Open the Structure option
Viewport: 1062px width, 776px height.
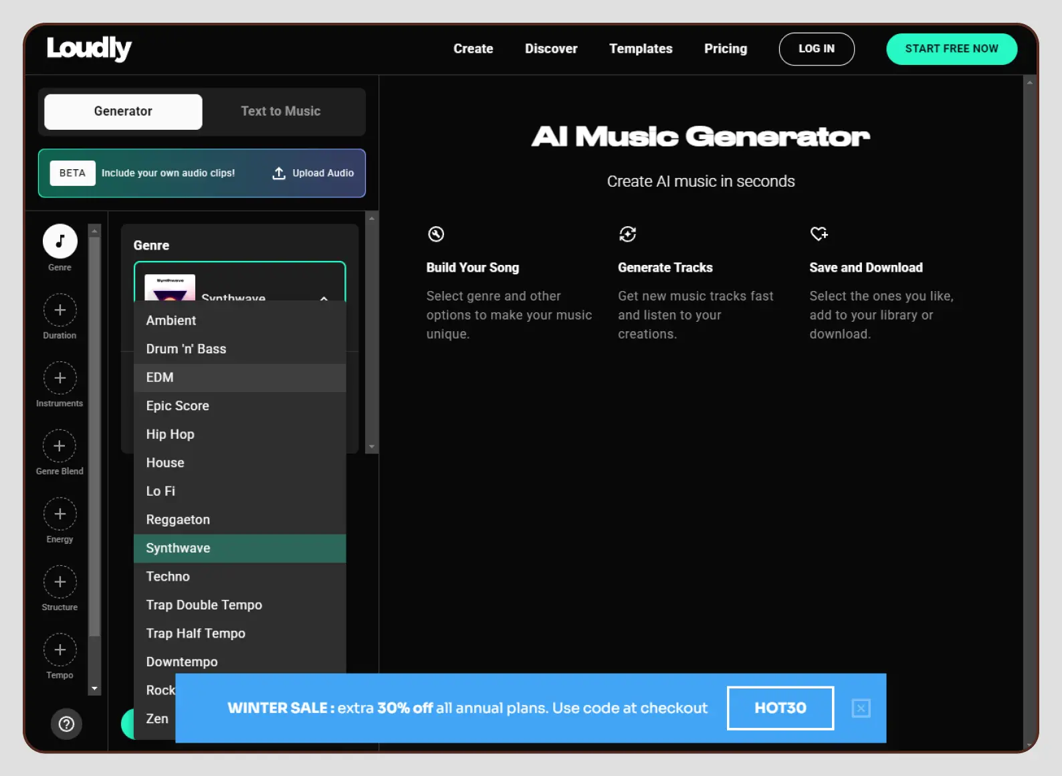[x=60, y=582]
